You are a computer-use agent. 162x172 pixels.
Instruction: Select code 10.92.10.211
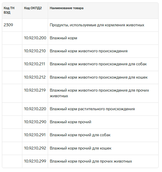[x=35, y=64]
